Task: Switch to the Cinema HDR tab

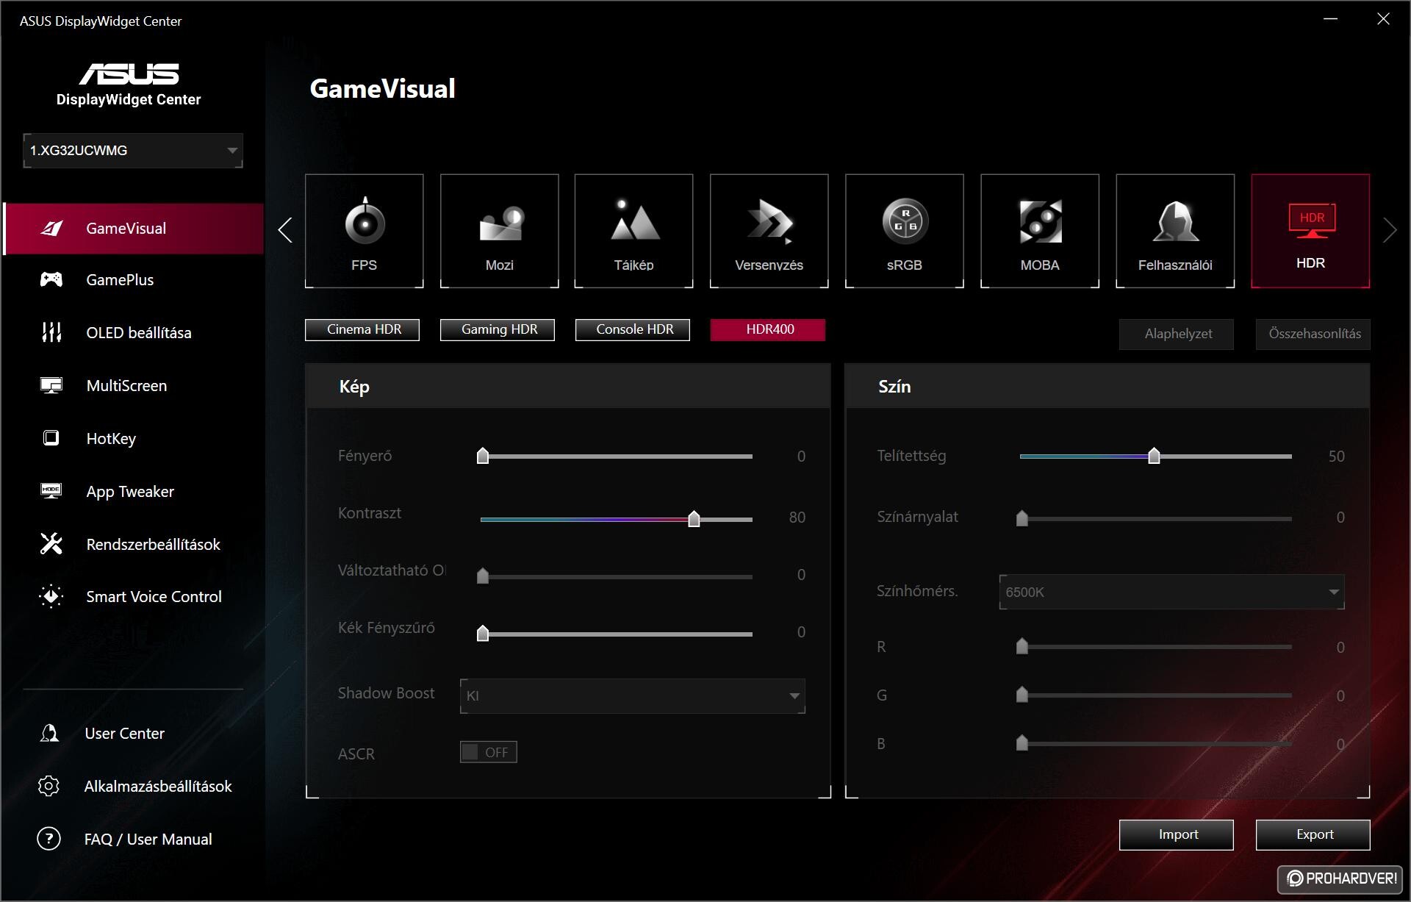Action: 362,329
